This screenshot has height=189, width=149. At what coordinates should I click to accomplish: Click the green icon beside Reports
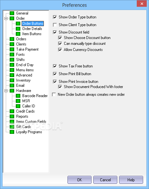[12, 116]
